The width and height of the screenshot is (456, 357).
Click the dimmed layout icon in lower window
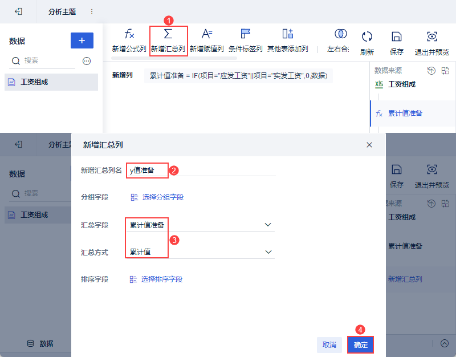[x=445, y=204]
